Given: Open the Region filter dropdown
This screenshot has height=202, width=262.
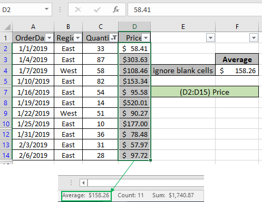Looking at the screenshot, I should click(78, 38).
